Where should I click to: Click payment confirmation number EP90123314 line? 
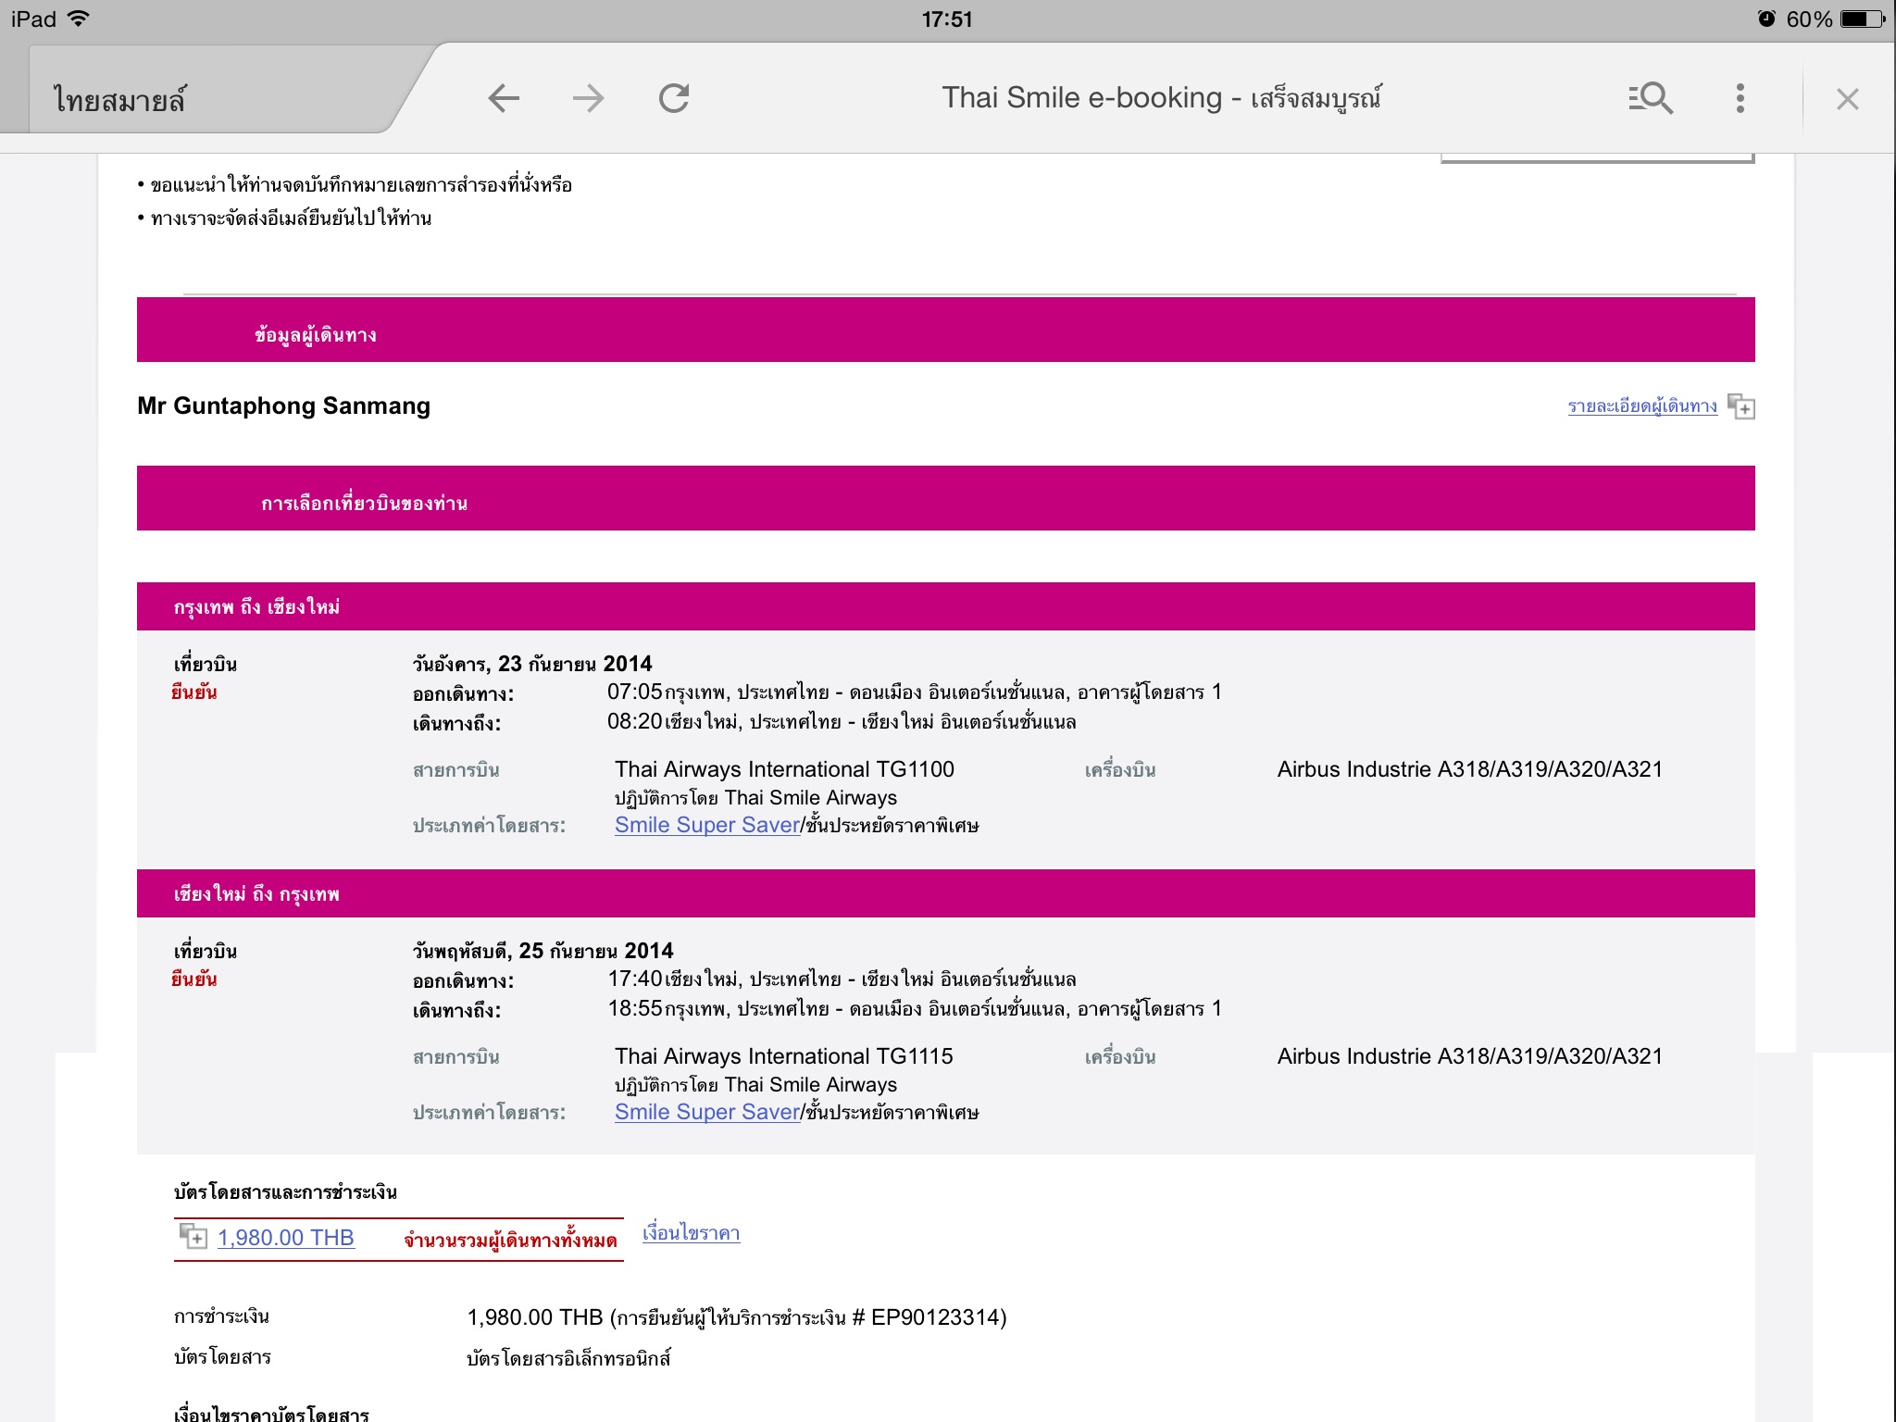[737, 1317]
